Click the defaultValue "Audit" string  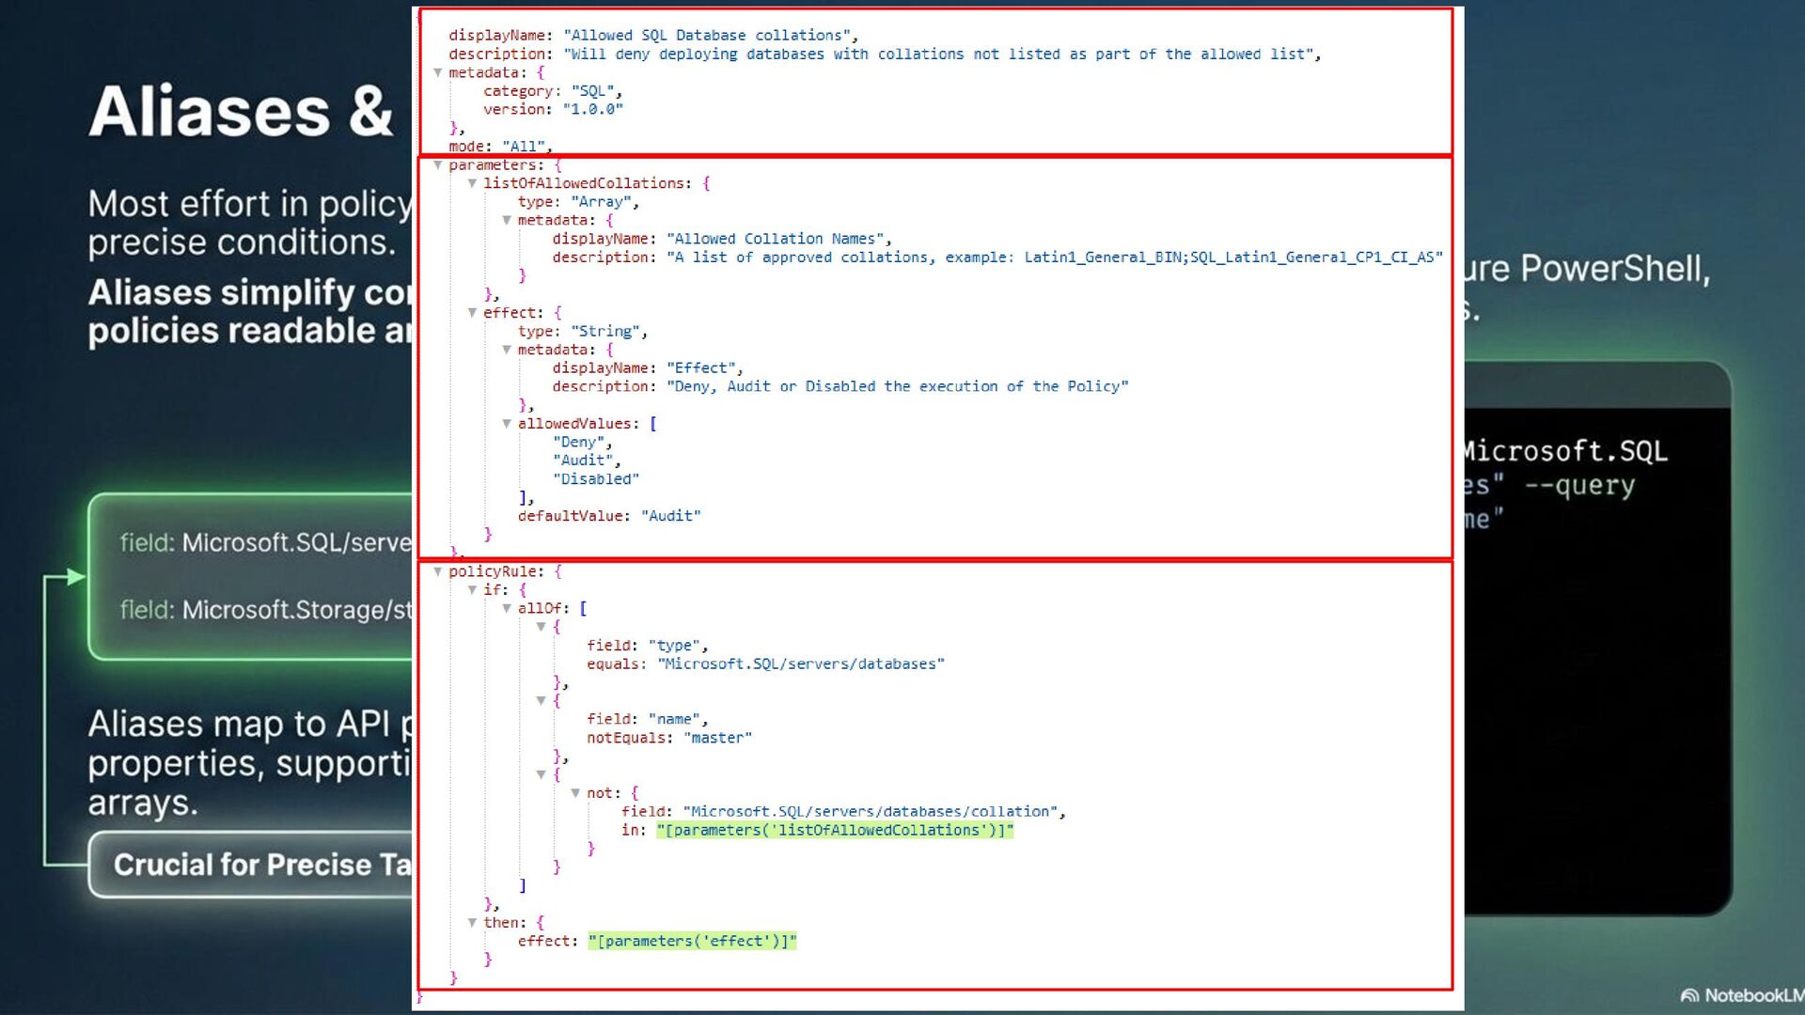point(670,516)
